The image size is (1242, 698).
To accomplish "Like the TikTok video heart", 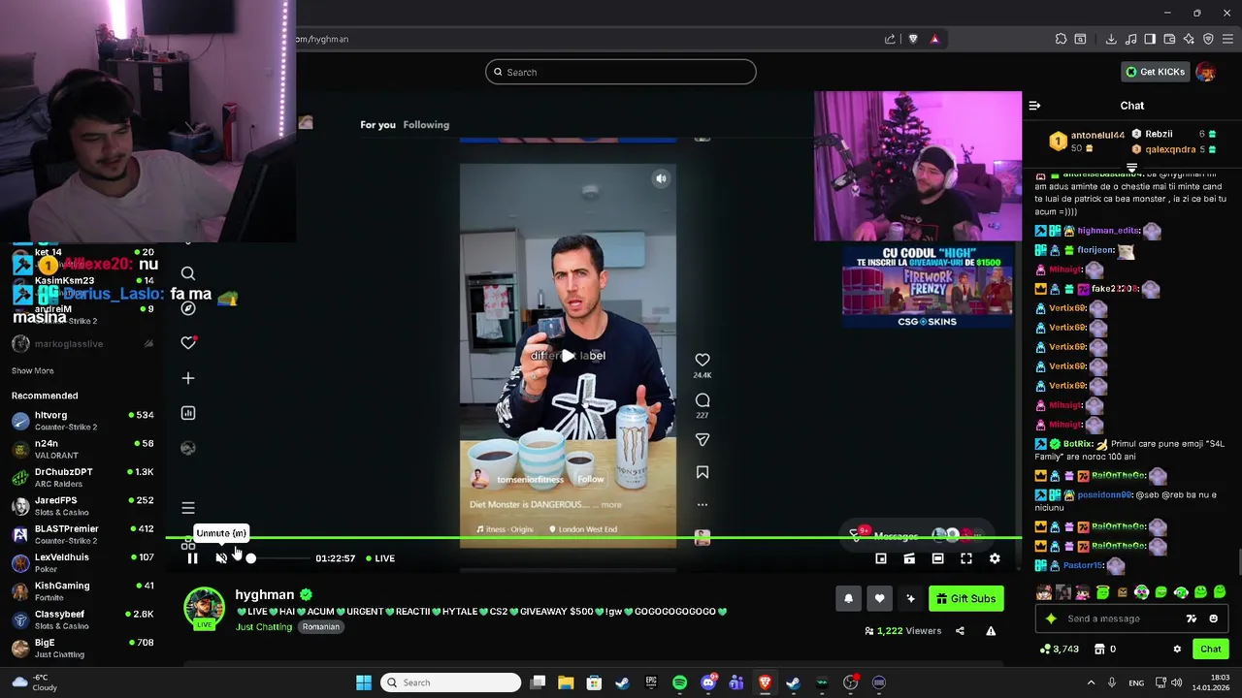I will pyautogui.click(x=703, y=360).
